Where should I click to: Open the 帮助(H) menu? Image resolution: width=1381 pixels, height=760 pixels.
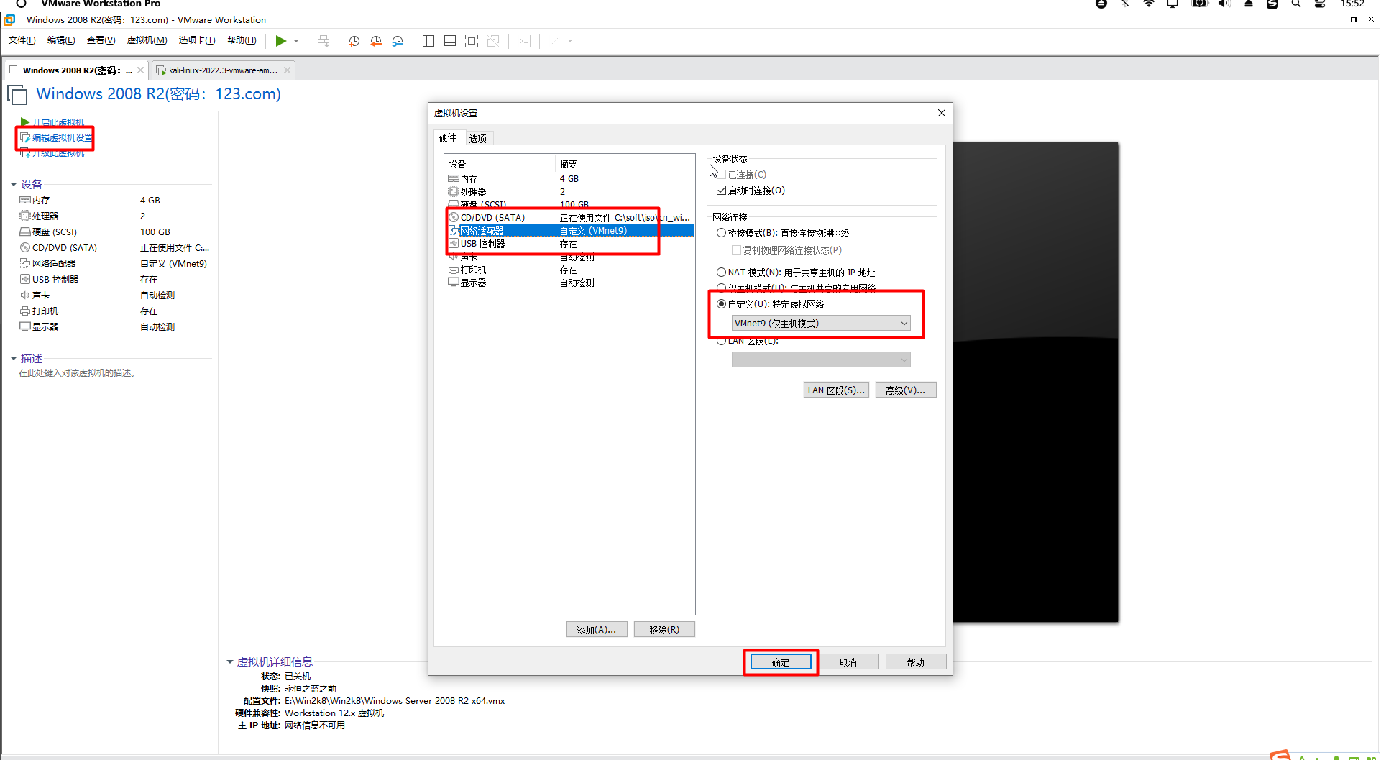(x=242, y=40)
